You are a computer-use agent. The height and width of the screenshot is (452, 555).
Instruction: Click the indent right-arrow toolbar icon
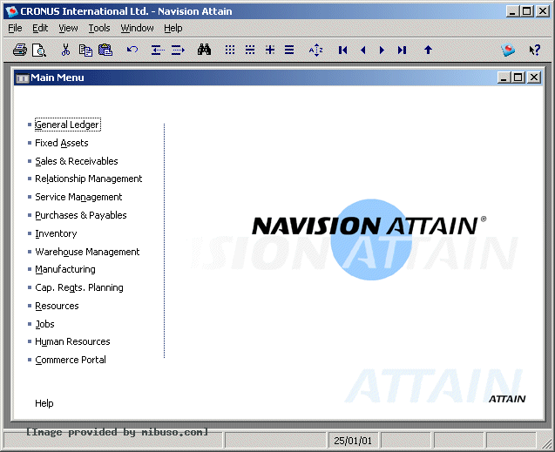coord(178,51)
